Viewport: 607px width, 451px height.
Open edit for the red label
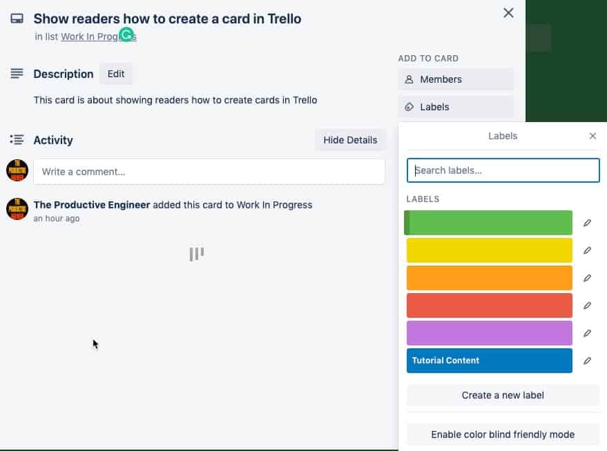coord(587,305)
